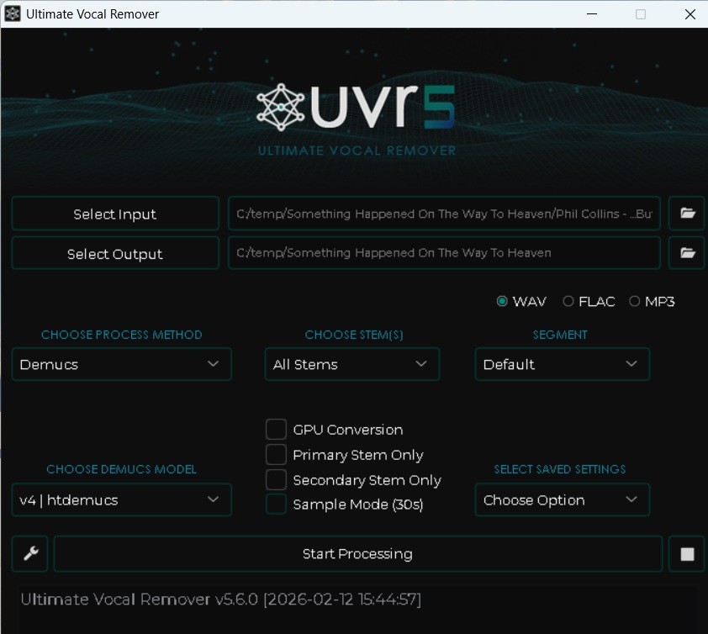Click the UVR5 logo banner
708x634 pixels.
pos(357,116)
